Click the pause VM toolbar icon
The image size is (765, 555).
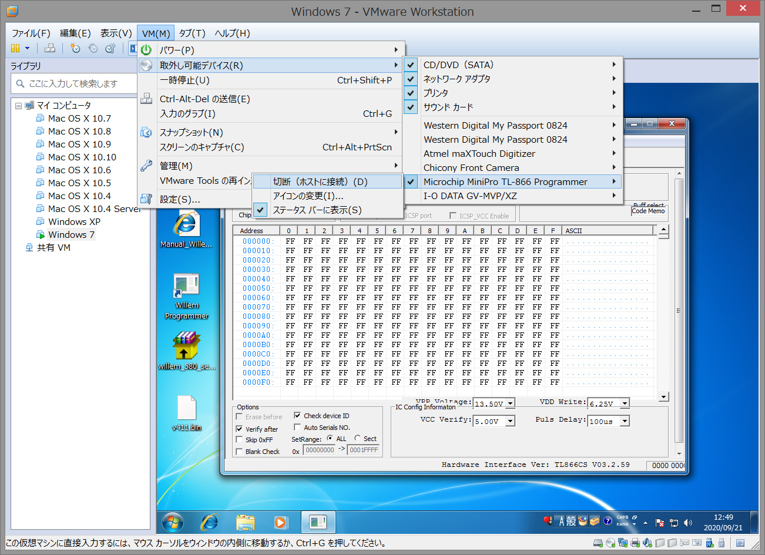[15, 48]
